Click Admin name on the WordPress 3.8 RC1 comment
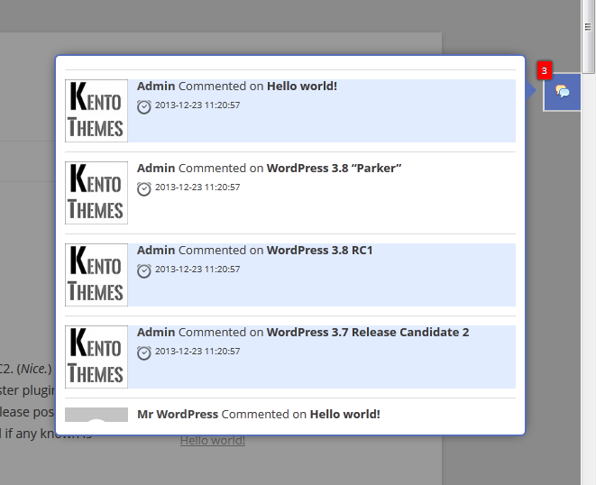 coord(156,251)
